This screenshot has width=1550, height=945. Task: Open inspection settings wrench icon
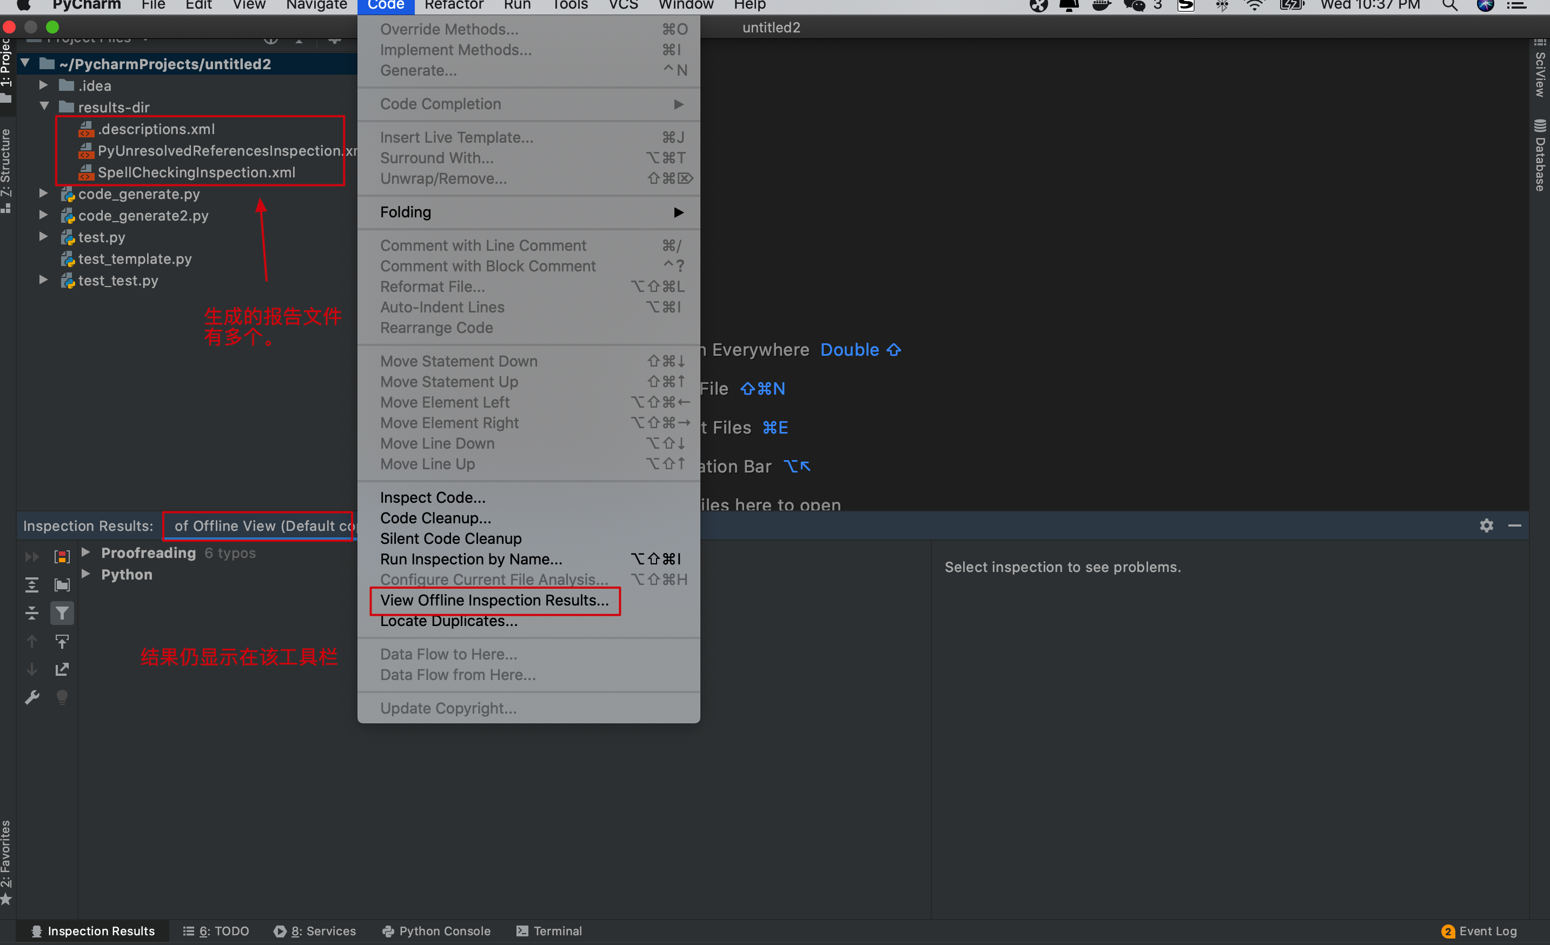pos(31,697)
